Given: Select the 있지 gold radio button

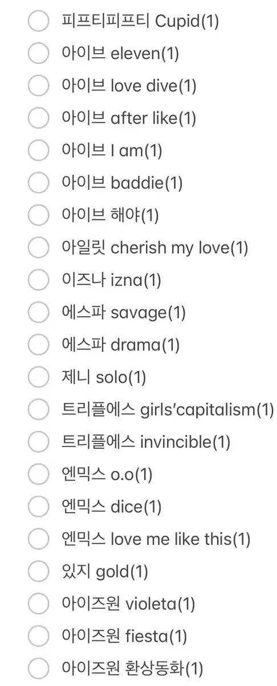Looking at the screenshot, I should pyautogui.click(x=39, y=571).
